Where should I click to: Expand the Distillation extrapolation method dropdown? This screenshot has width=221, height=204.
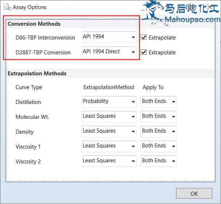109,102
